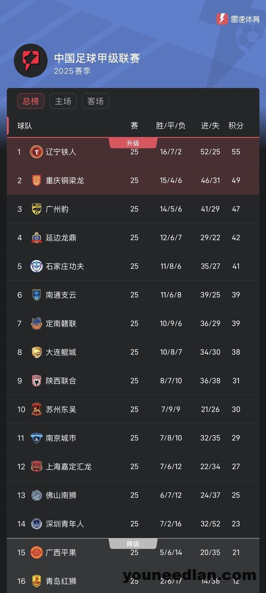The width and height of the screenshot is (266, 593).
Task: Click the 重庆铜梁龙 team crest icon
Action: point(36,180)
